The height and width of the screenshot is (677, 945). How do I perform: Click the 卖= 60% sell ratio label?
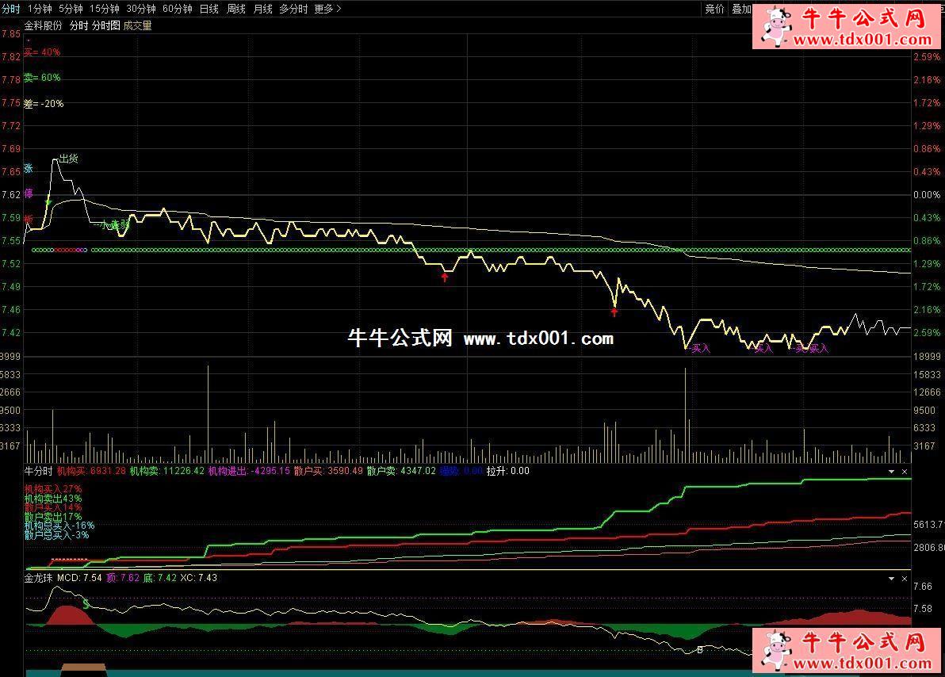pos(42,78)
